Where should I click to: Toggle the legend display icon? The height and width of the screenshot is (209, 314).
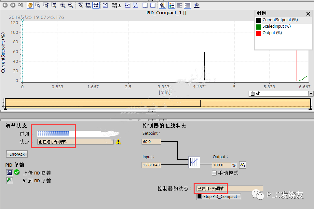[x=172, y=5]
